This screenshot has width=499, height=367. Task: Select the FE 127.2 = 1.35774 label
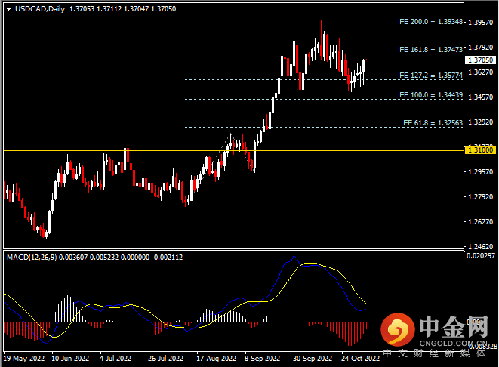(x=430, y=76)
